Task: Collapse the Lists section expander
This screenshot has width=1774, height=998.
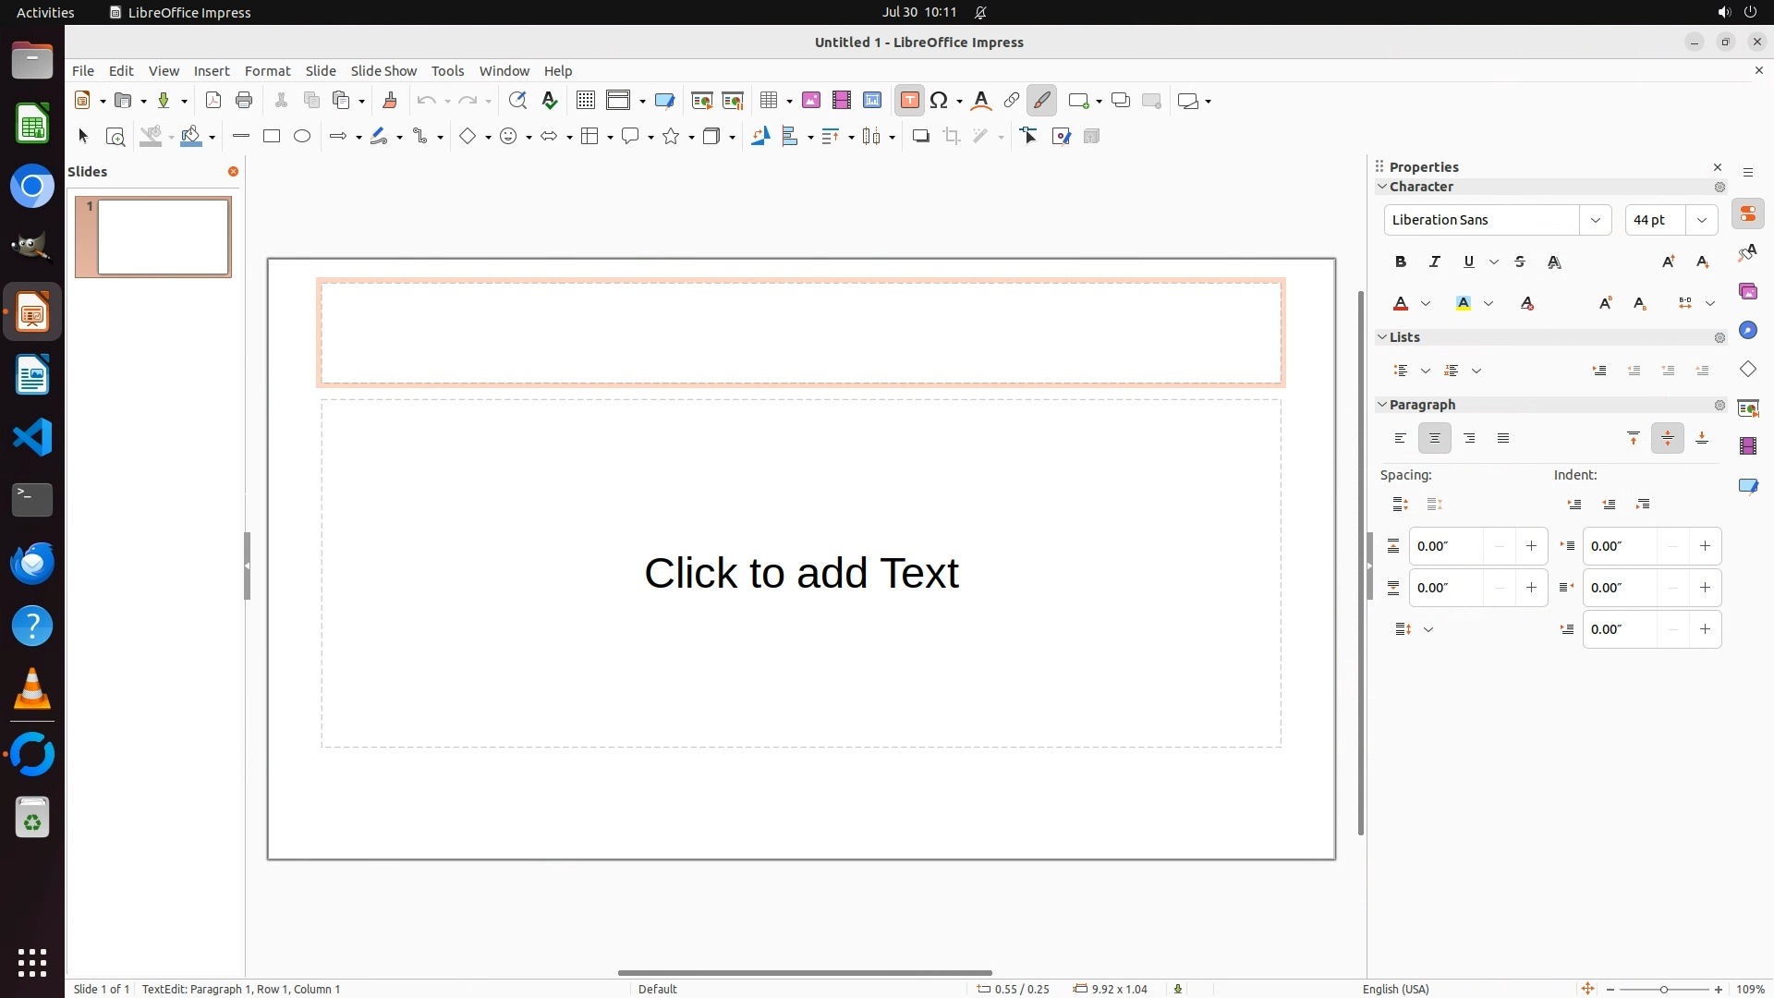Action: [x=1382, y=337]
